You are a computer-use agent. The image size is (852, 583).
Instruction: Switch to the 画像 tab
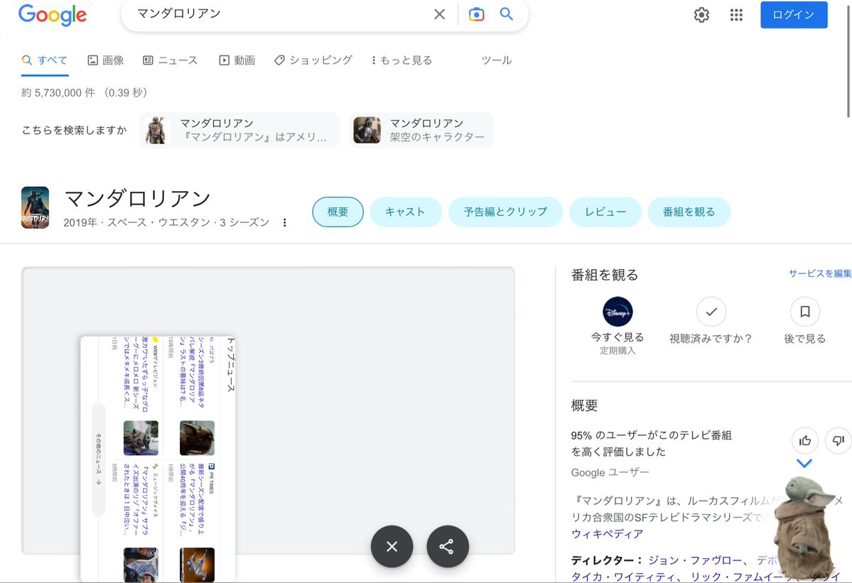[x=106, y=60]
